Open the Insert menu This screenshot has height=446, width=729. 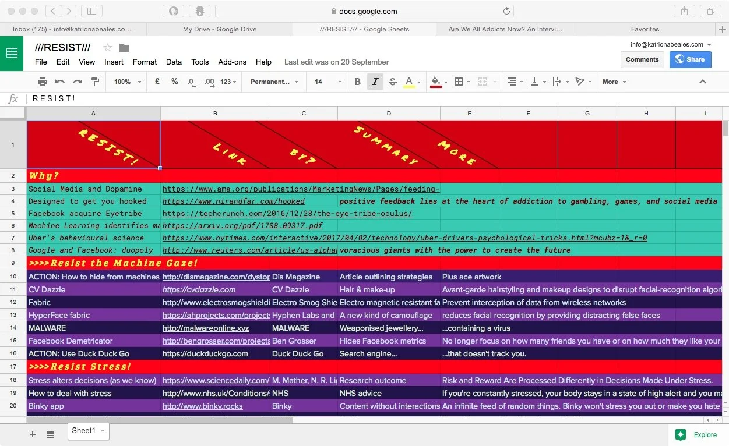(114, 62)
